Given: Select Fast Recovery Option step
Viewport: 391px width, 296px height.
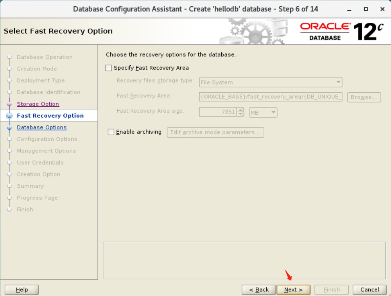Looking at the screenshot, I should point(50,115).
